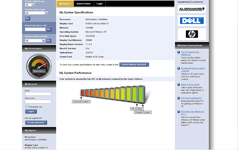The width and height of the screenshot is (238, 150).
Task: Open the Search Game Content dropdown
Action: [35, 41]
